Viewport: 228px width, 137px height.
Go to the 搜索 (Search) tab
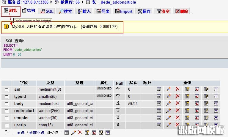(65, 11)
